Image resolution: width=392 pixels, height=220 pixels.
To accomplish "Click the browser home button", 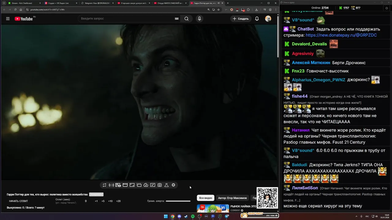I will tap(21, 9).
